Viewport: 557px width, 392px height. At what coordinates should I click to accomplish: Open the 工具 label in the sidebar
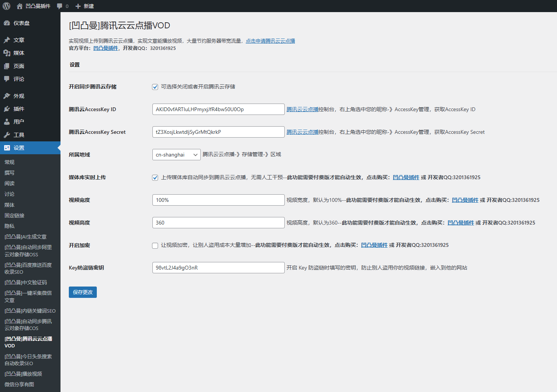point(19,135)
